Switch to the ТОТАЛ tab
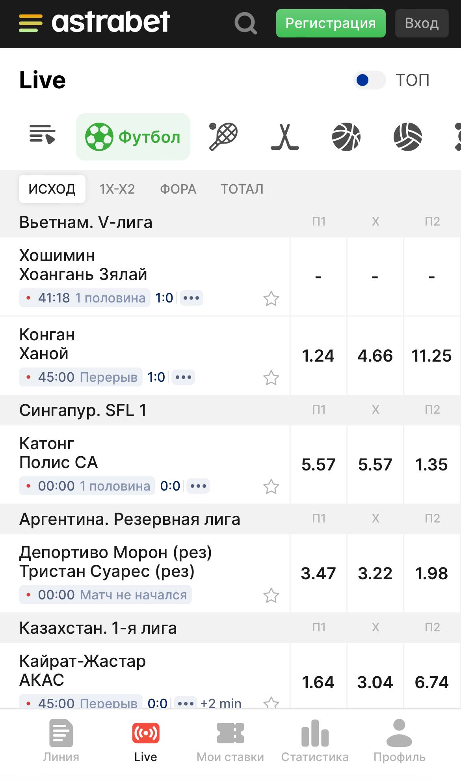The height and width of the screenshot is (780, 461). tap(242, 189)
